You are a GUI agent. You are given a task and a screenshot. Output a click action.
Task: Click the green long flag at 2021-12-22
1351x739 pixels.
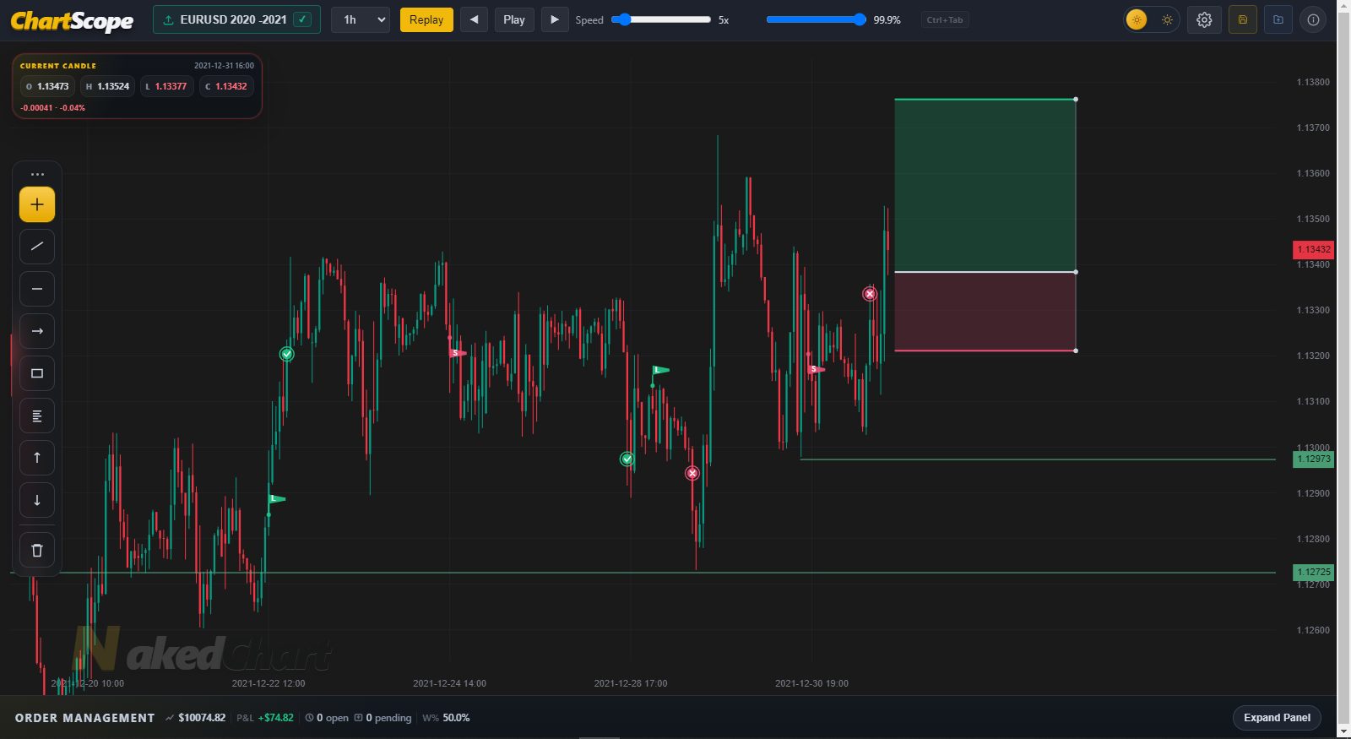pos(276,499)
